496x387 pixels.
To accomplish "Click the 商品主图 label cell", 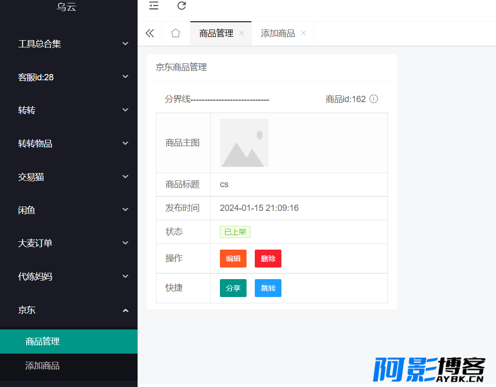I will pos(183,143).
